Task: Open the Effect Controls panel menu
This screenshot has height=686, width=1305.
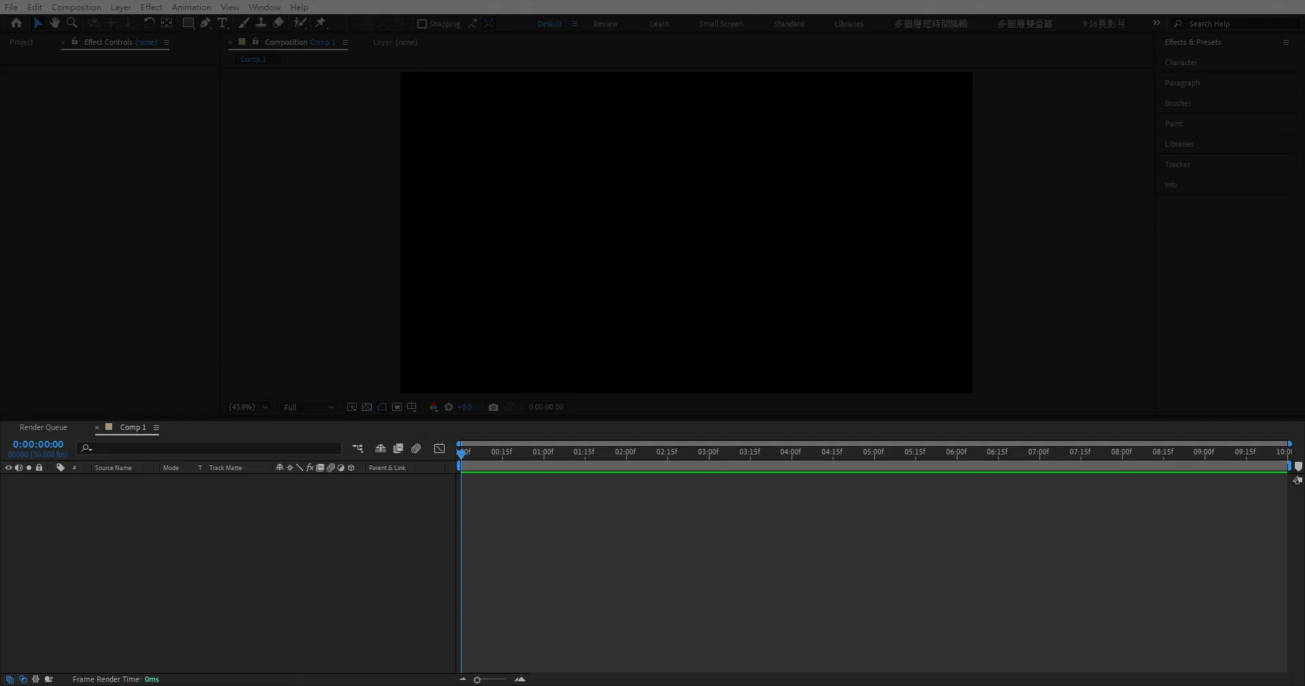Action: (167, 42)
